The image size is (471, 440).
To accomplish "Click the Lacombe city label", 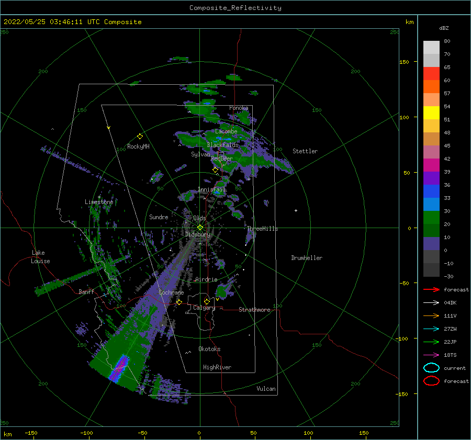I will coord(226,131).
